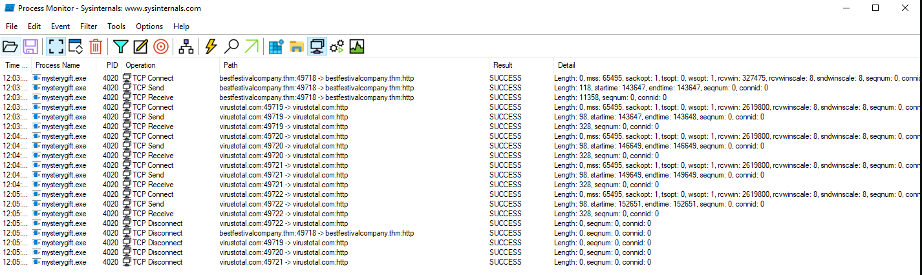Open Find with the magnifier icon
The width and height of the screenshot is (922, 275).
click(x=231, y=46)
